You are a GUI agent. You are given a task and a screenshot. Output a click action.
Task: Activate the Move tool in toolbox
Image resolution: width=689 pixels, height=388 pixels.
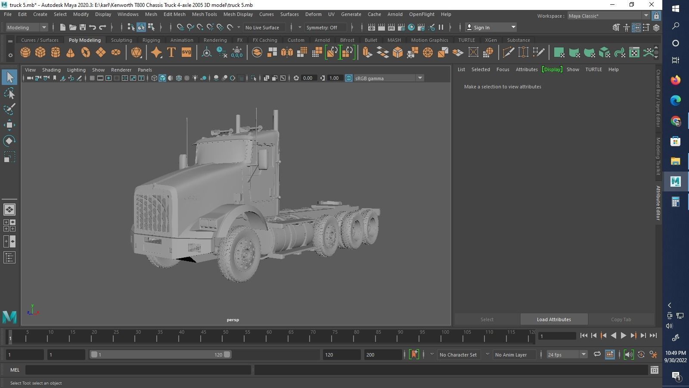click(9, 125)
